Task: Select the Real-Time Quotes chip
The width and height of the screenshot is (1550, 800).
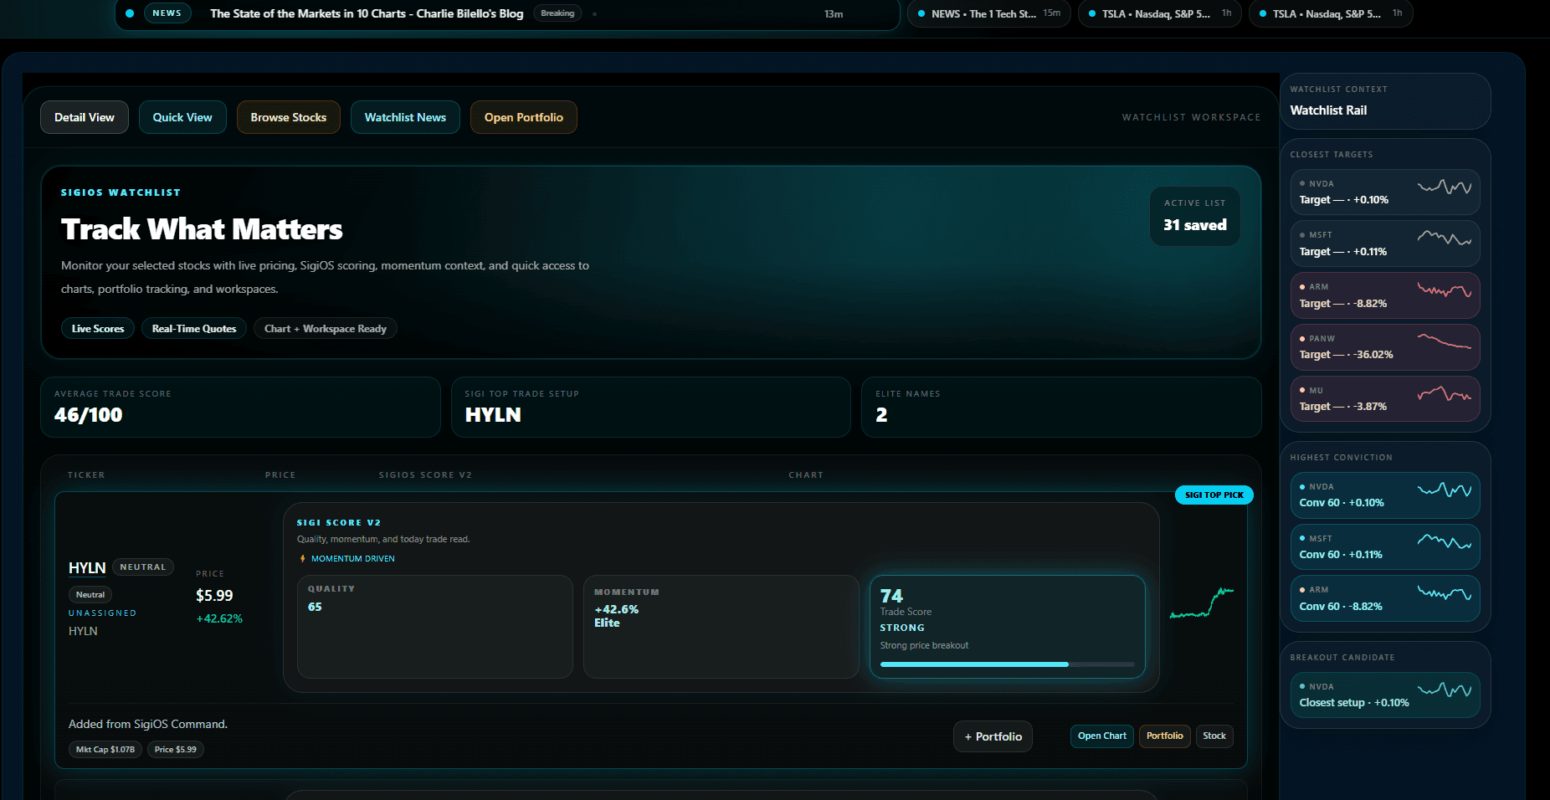Action: (194, 329)
